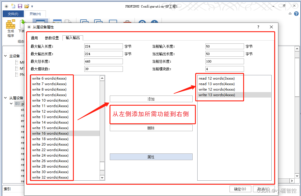Screen dimensions: 301x196
Task: Switch to the 开始(H) ribbon tab
Action: [x=35, y=14]
